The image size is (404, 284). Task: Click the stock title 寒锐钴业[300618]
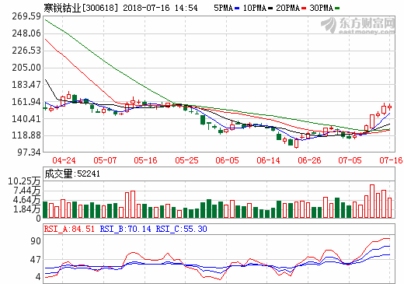click(81, 8)
